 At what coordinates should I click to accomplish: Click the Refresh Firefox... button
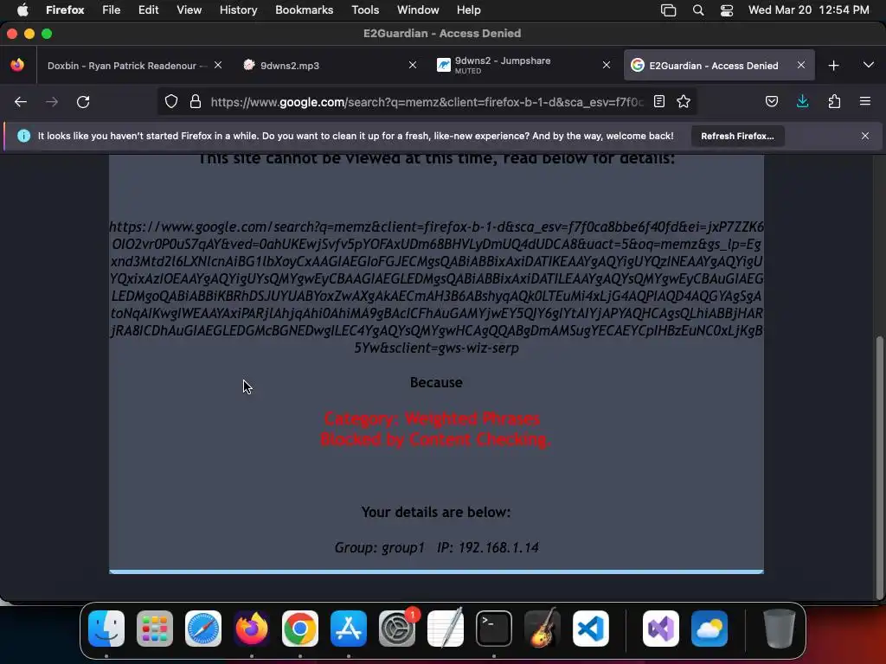pyautogui.click(x=737, y=136)
